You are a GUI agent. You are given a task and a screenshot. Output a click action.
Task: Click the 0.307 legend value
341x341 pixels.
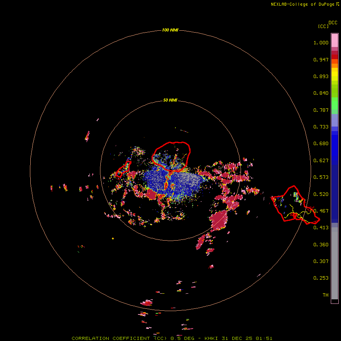(321, 261)
